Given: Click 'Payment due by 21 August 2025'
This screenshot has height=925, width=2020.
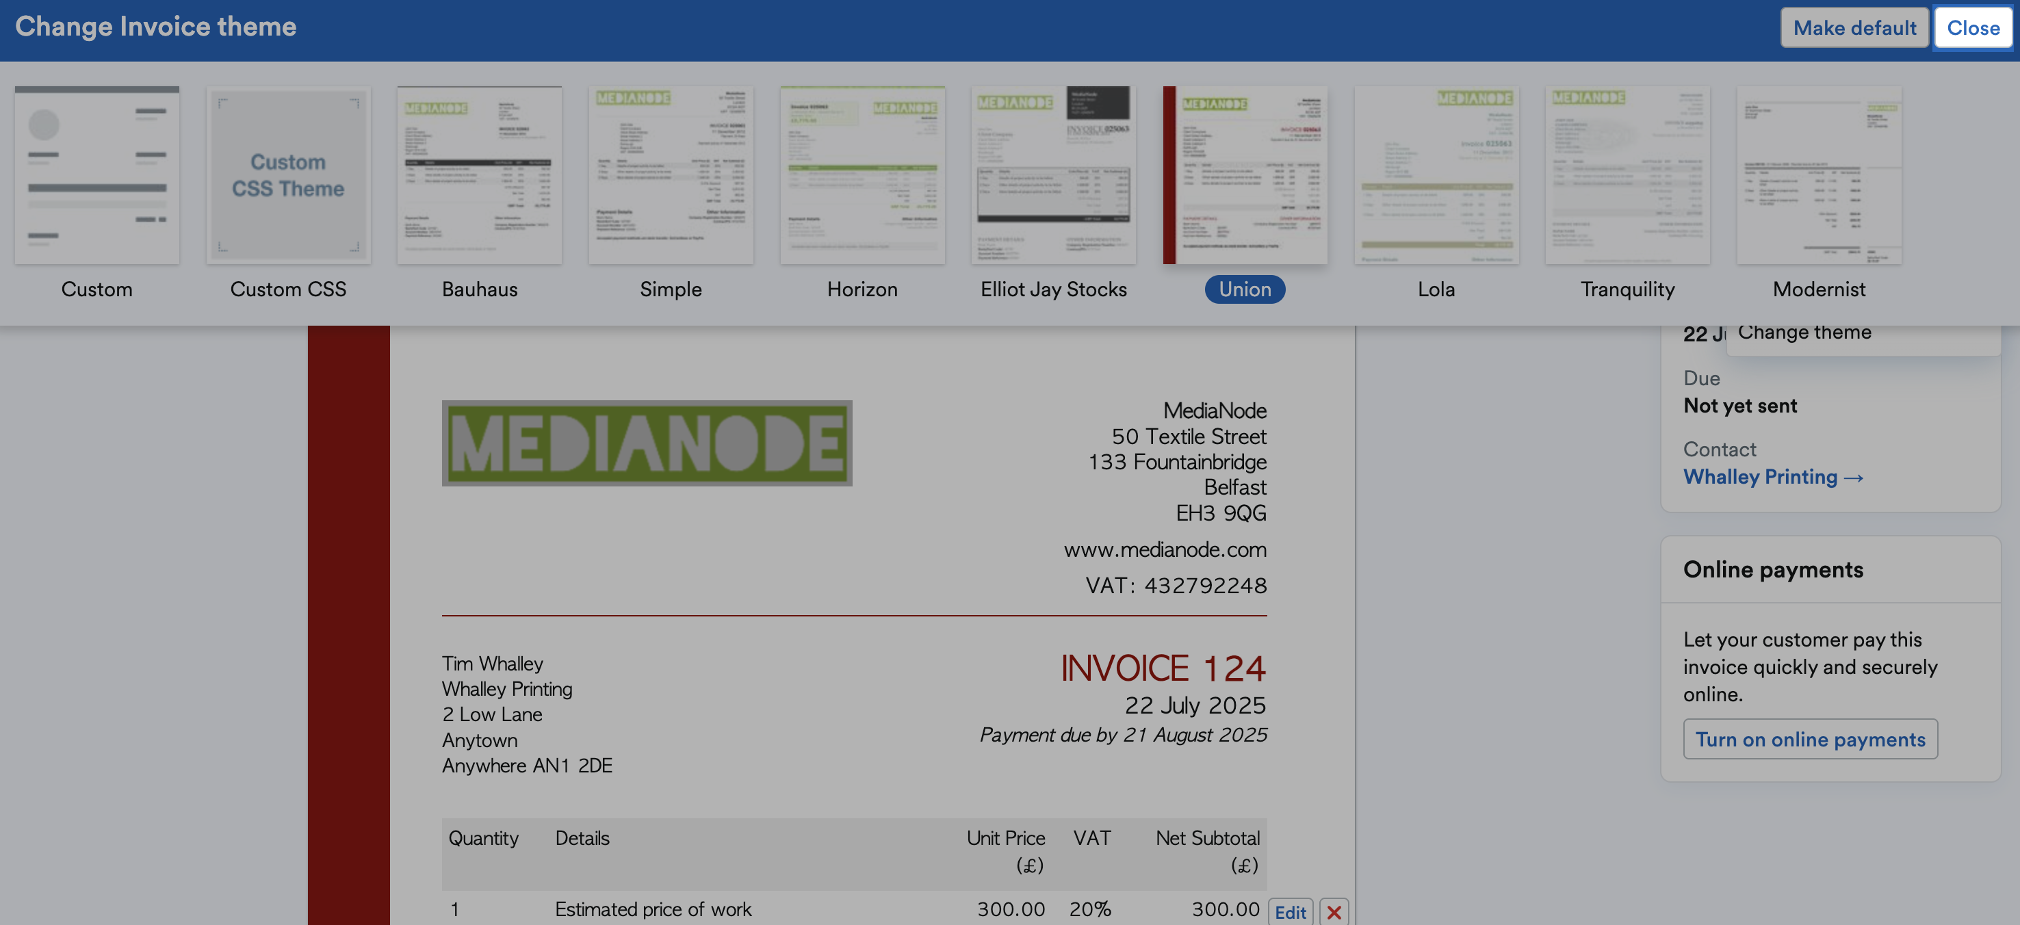Looking at the screenshot, I should [x=1123, y=735].
